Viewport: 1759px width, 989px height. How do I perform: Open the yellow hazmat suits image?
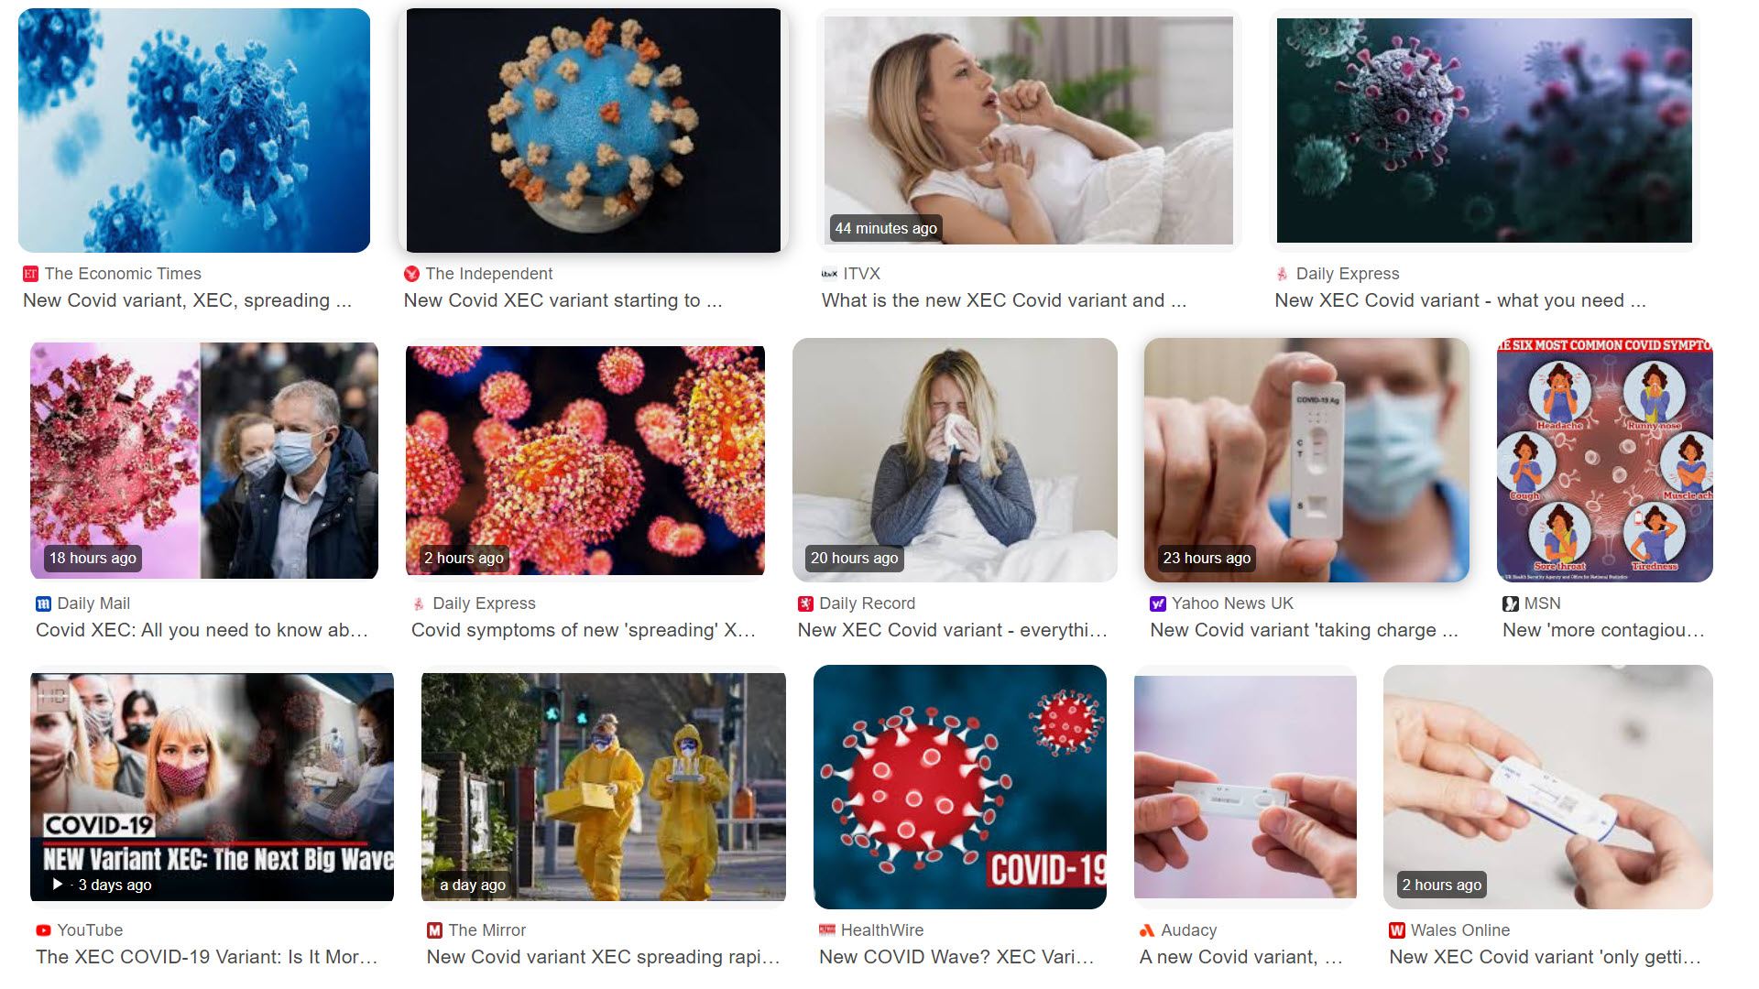[604, 787]
